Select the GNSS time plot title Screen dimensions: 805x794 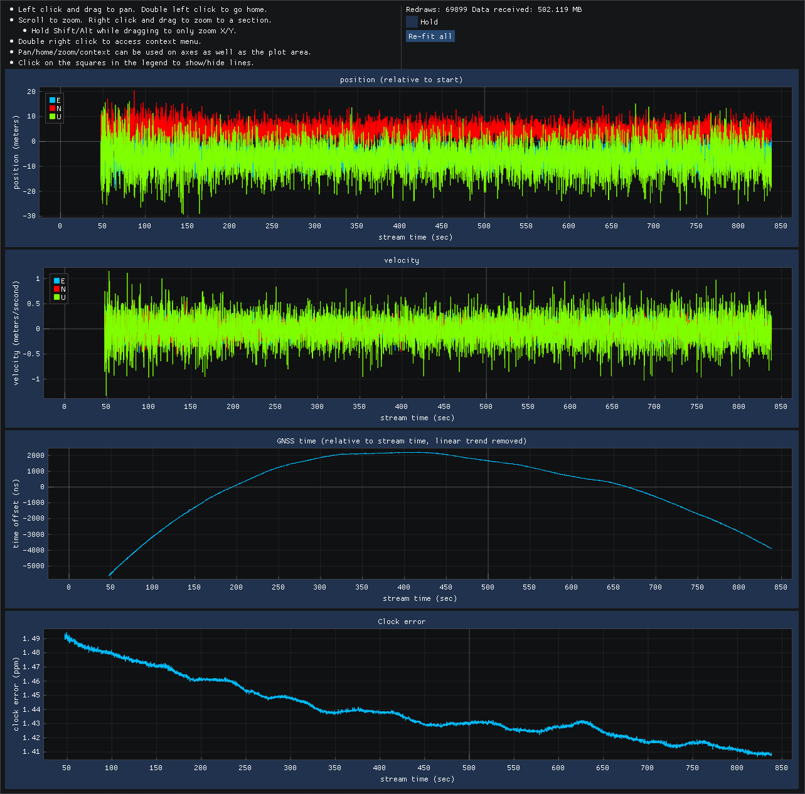click(401, 441)
